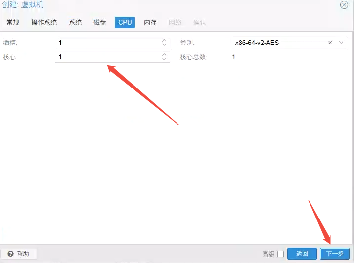The image size is (354, 263).
Task: Click the 返回 back button
Action: 302,254
